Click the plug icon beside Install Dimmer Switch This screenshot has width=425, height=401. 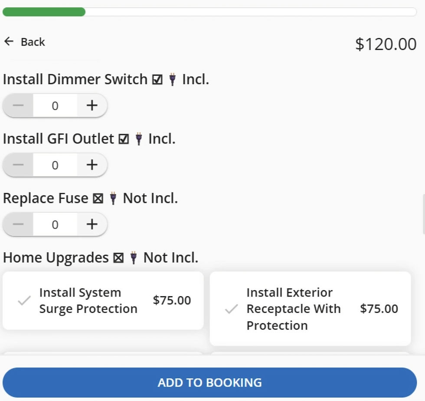click(x=172, y=80)
